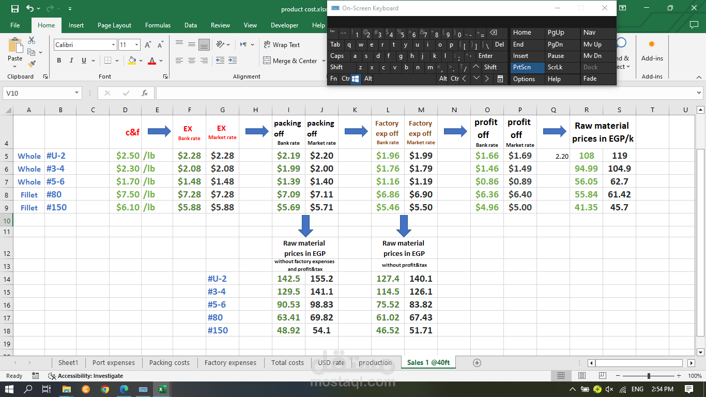This screenshot has width=706, height=397.
Task: Click the Decrease Indent icon
Action: 220,60
